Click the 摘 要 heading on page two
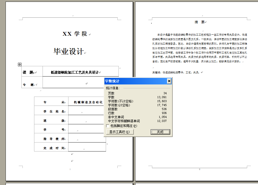Image resolution: width=258 pixels, height=185 pixels. coord(200,22)
